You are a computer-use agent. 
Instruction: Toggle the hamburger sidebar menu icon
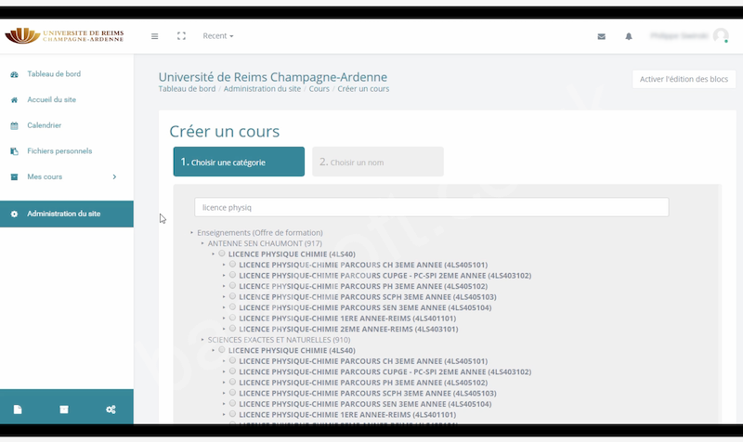tap(154, 36)
